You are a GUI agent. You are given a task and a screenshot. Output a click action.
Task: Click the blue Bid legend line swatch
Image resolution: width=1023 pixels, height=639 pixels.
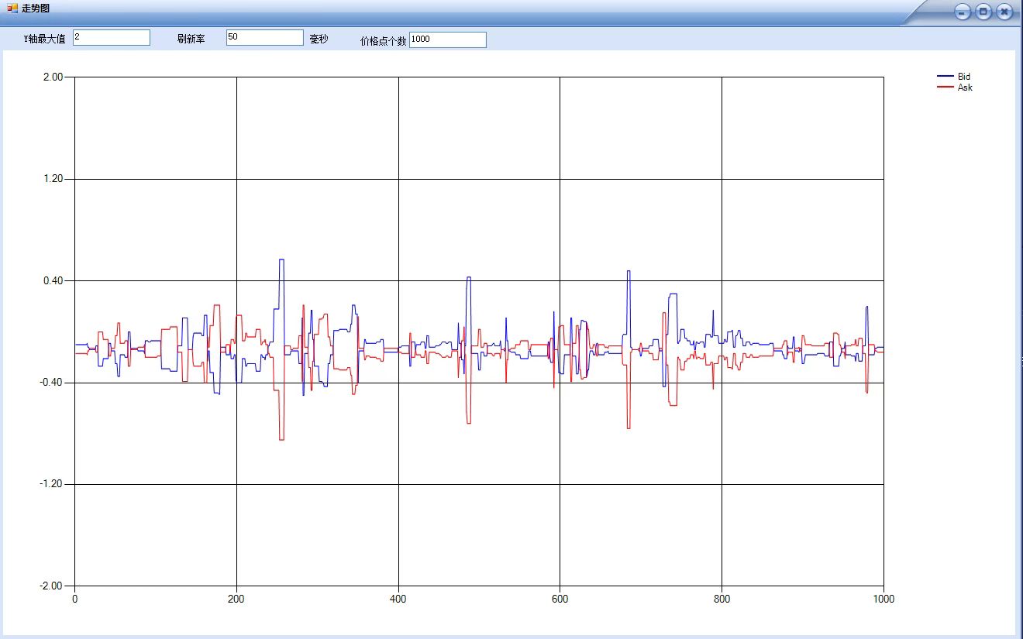pos(945,77)
